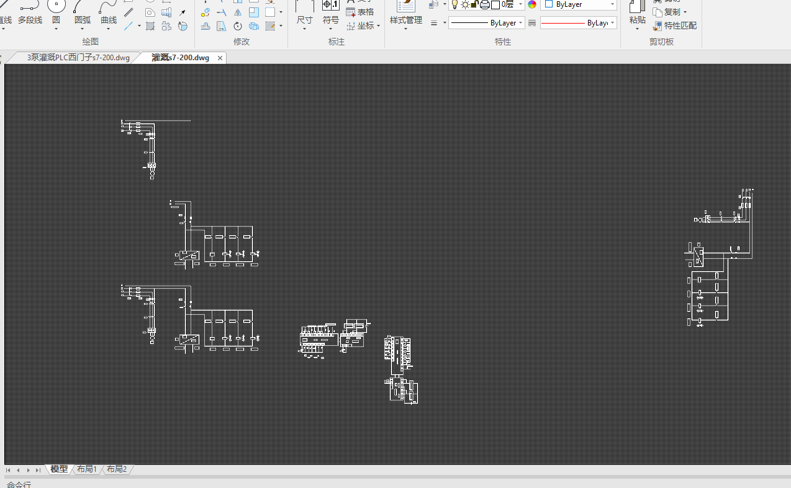Toggle the layer lock padlock icon
791x488 pixels.
(474, 5)
